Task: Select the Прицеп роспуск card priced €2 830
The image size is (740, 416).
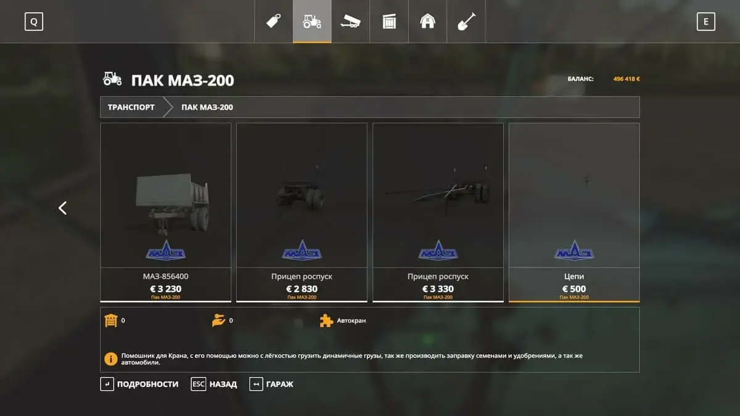Action: [302, 213]
